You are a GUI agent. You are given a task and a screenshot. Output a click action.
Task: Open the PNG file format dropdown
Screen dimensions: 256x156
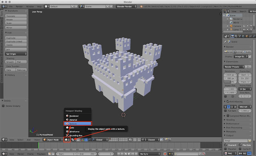click(x=230, y=154)
